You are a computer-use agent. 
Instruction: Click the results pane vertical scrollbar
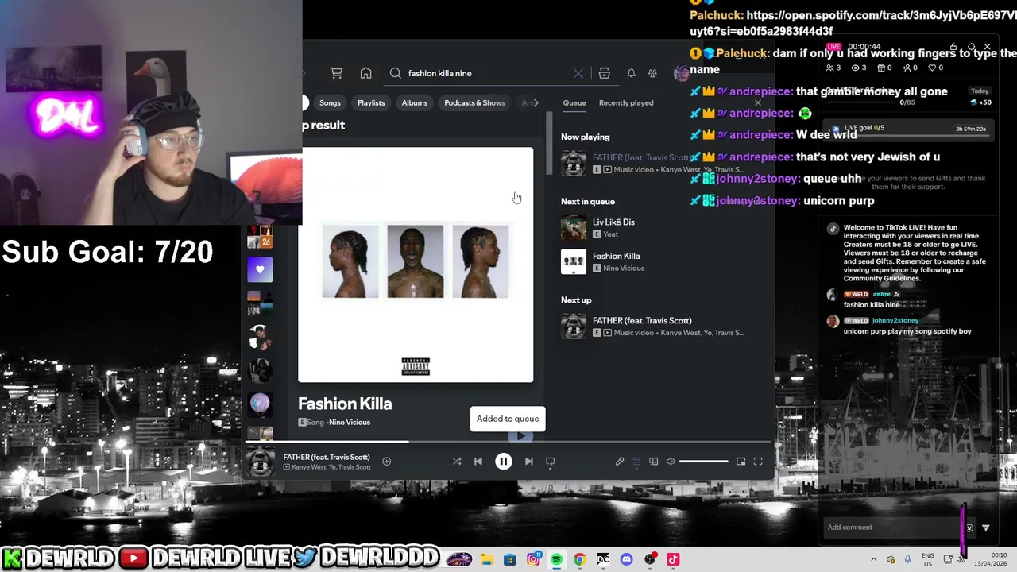coord(548,143)
